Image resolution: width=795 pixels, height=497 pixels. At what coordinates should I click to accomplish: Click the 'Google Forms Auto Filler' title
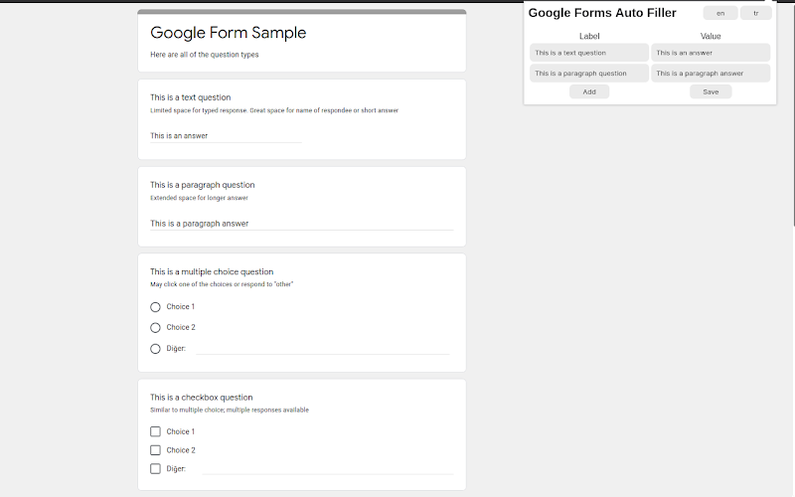coord(602,13)
